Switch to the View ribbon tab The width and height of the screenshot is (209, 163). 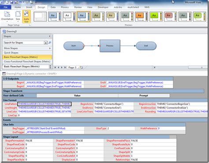(90, 7)
